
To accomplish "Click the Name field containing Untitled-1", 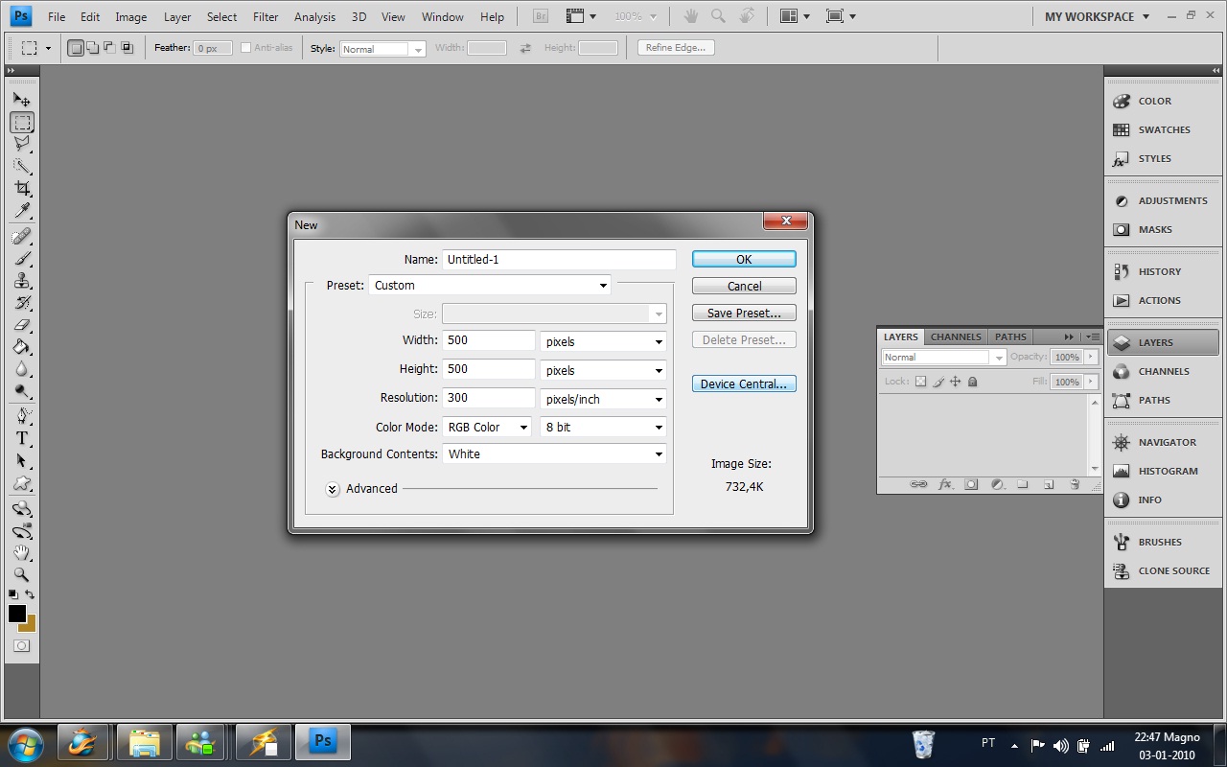I will click(x=559, y=259).
